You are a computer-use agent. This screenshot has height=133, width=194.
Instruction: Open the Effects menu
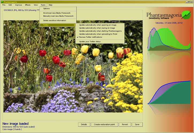[x=28, y=5]
